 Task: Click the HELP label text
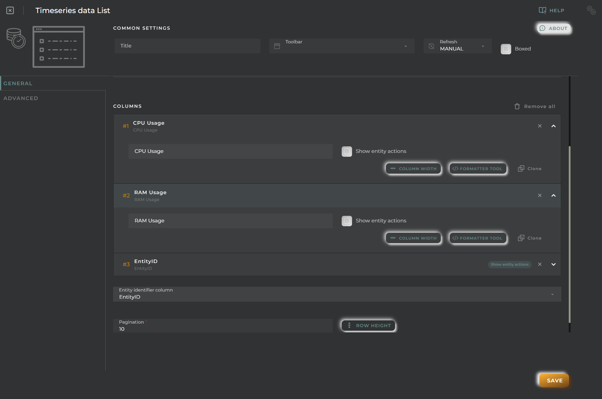(557, 10)
